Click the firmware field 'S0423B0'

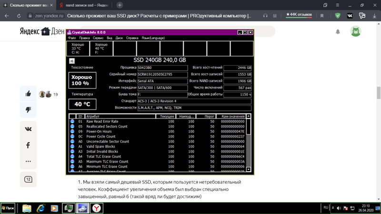(x=162, y=68)
